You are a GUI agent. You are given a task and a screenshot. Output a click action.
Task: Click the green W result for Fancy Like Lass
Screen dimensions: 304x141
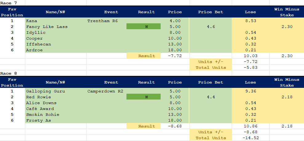(143, 27)
